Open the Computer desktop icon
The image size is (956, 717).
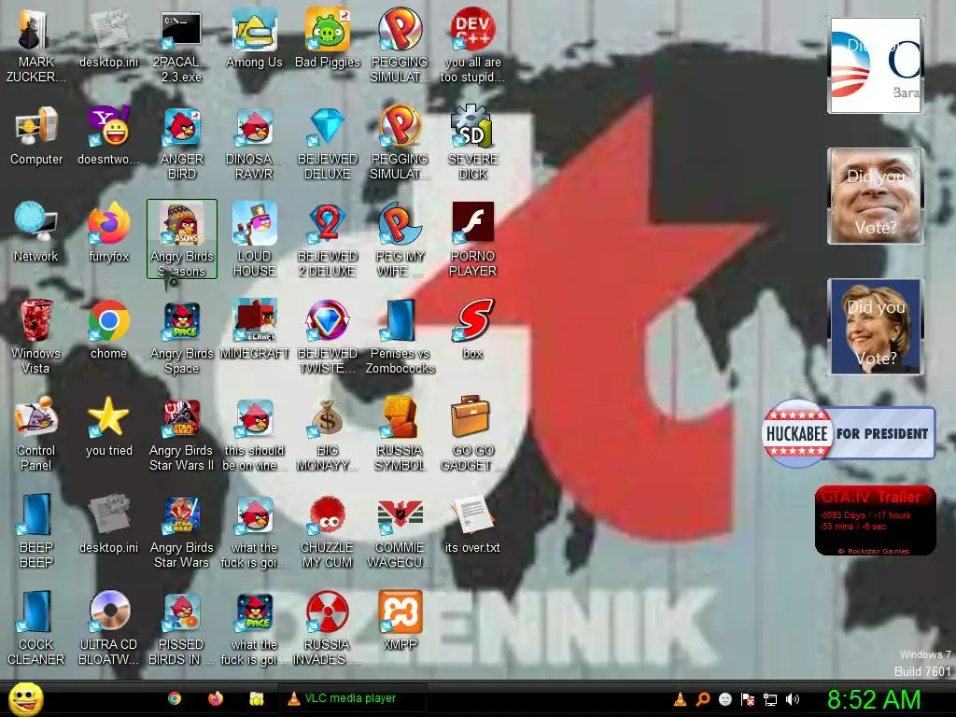pyautogui.click(x=36, y=136)
